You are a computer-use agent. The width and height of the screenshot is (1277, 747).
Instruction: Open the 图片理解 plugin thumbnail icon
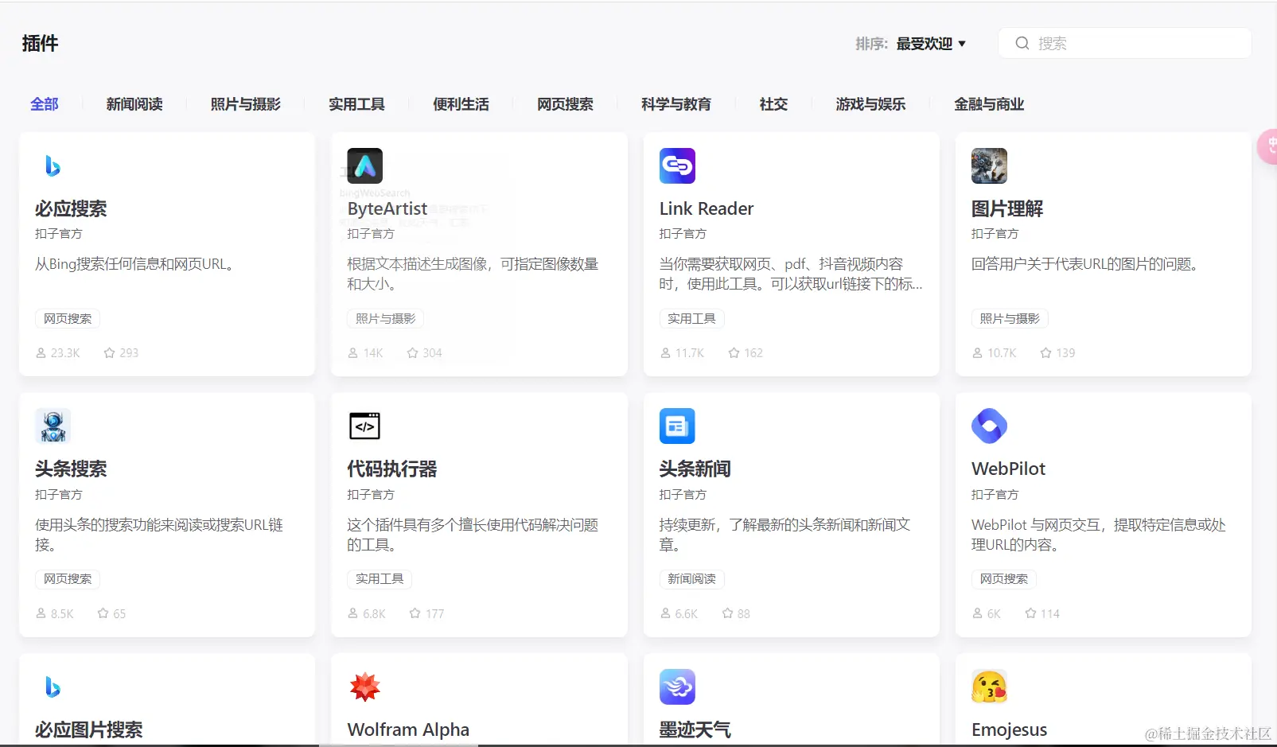[989, 165]
